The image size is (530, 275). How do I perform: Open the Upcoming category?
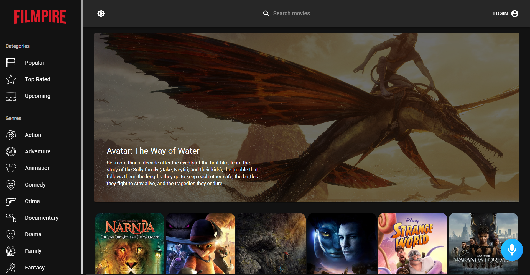(40, 96)
